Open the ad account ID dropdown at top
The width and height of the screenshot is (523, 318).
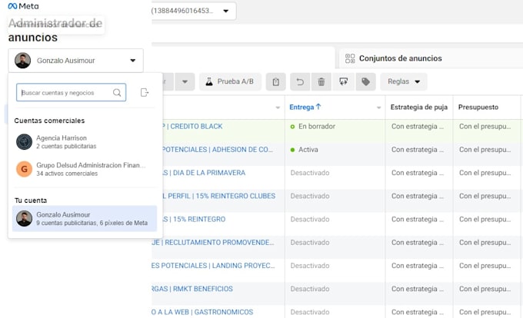(x=194, y=11)
